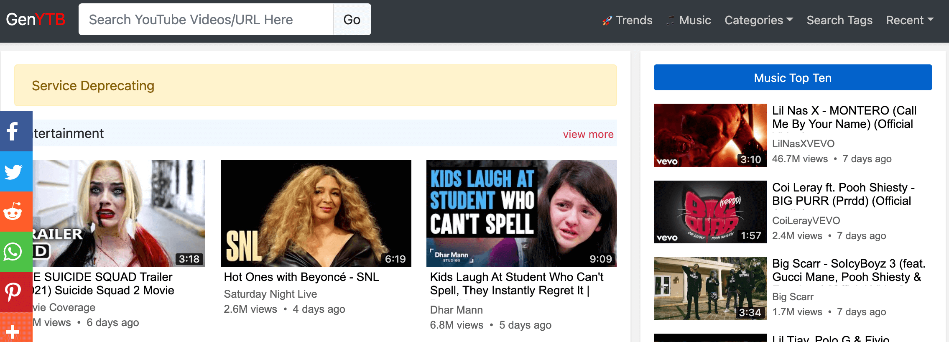Viewport: 949px width, 342px height.
Task: Open Music from the navigation bar
Action: (689, 20)
